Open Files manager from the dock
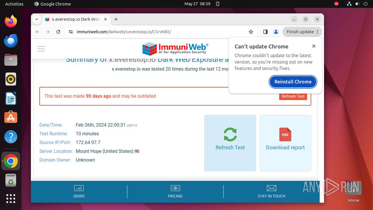373x210 pixels. 11,60
